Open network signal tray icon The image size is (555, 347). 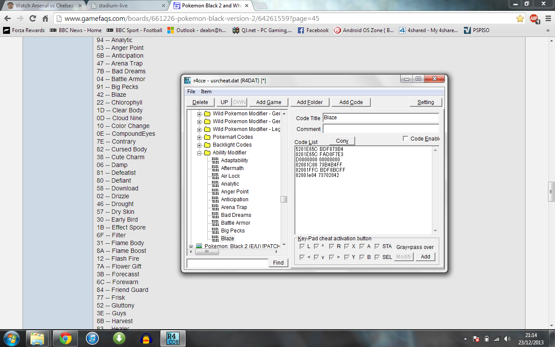pos(497,339)
